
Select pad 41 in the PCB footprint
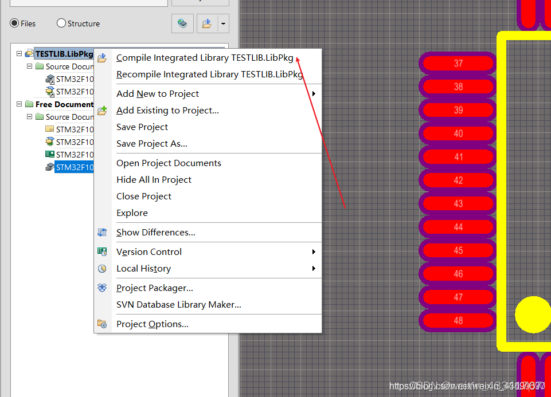tap(458, 157)
